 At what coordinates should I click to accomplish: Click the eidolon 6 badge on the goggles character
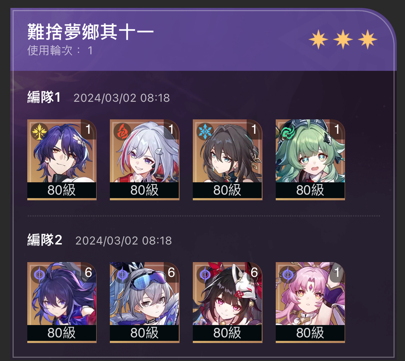(171, 272)
